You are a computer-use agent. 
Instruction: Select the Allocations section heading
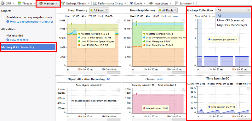[x=9, y=29]
